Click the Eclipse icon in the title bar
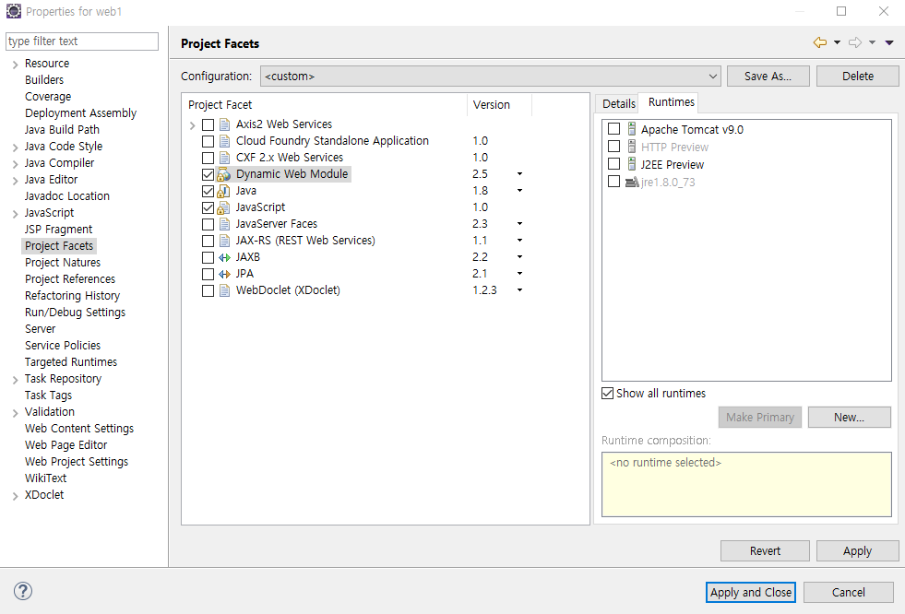 [x=13, y=11]
